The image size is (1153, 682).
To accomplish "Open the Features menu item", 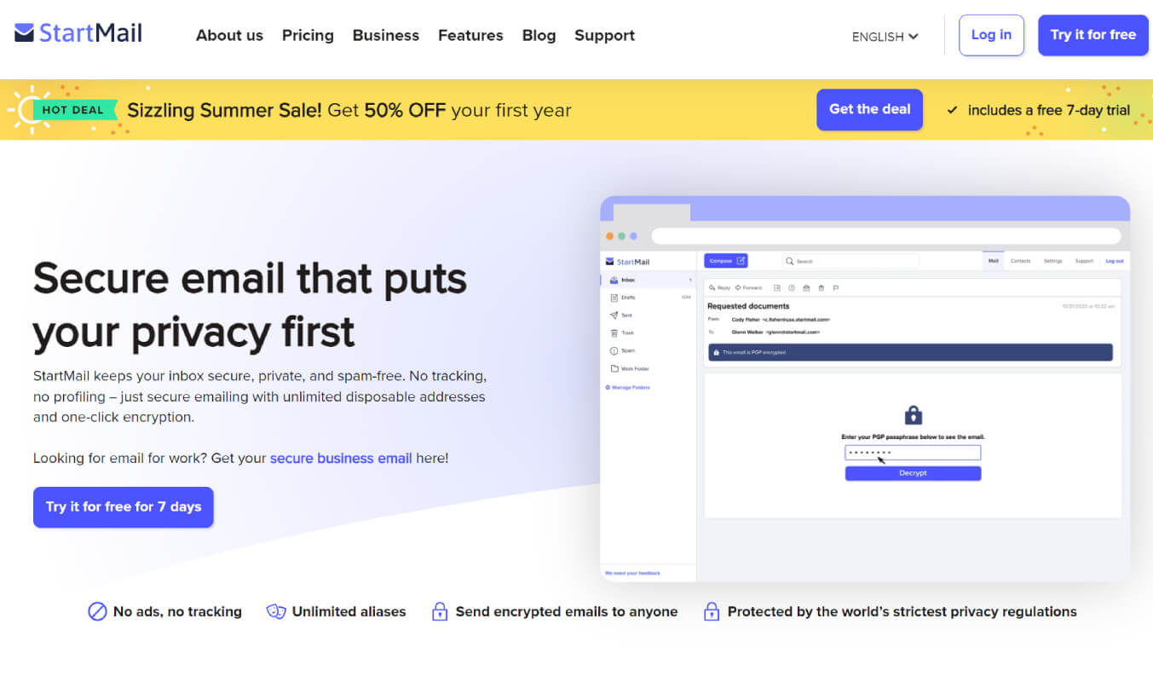I will pos(470,35).
